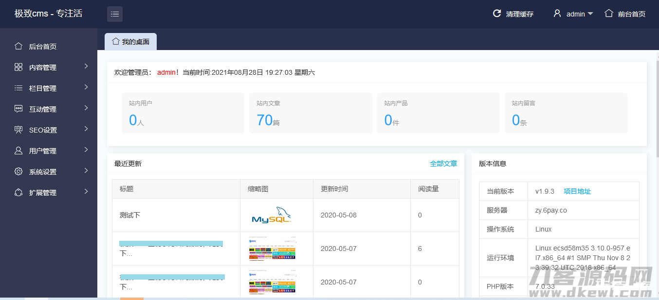Click the refresh icon beside 清理缓存
The image size is (659, 300).
point(497,14)
